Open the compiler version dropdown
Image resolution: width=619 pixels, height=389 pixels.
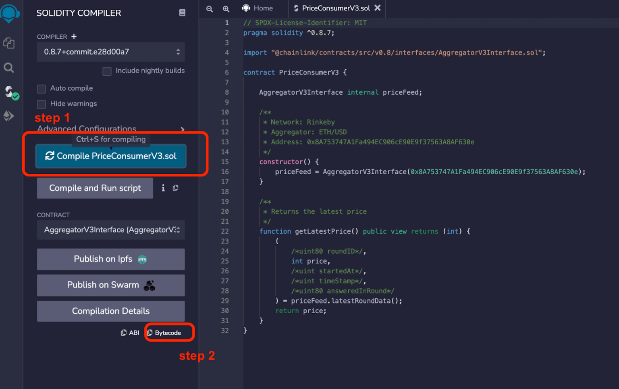[111, 52]
